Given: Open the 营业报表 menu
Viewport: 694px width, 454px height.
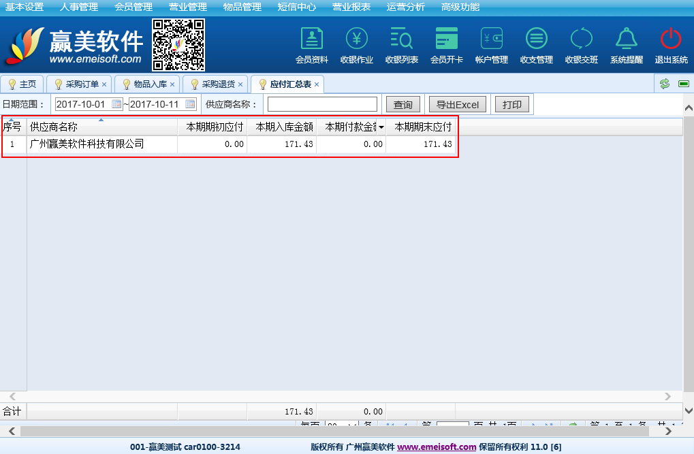Looking at the screenshot, I should pos(351,7).
